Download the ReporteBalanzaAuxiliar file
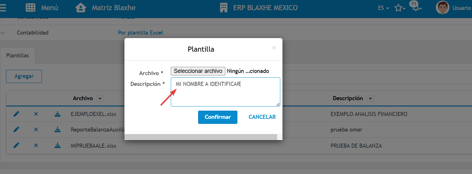The height and width of the screenshot is (174, 472). pos(57,129)
